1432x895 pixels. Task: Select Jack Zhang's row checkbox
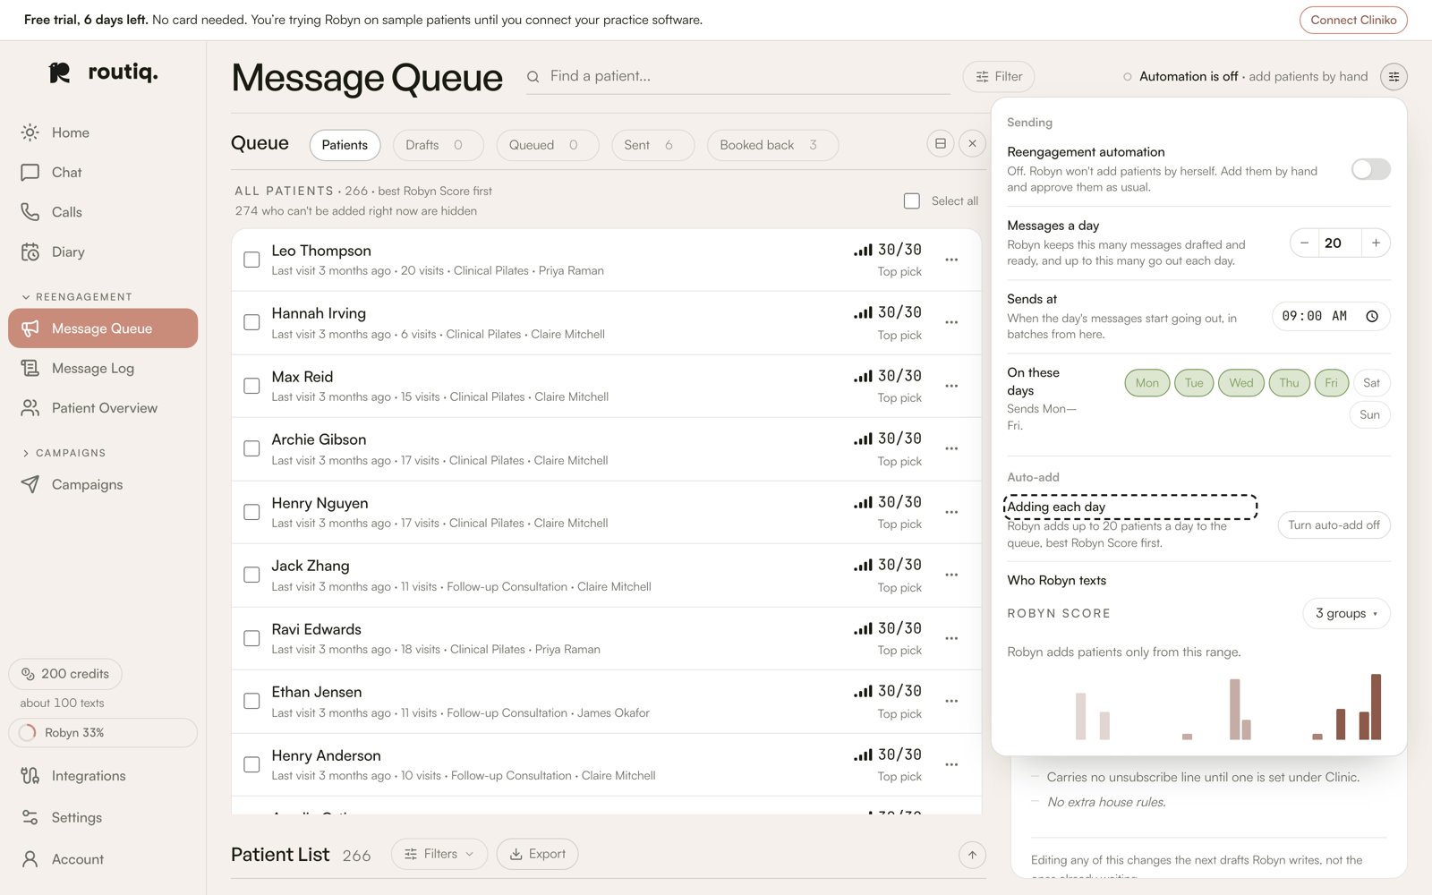pos(251,575)
